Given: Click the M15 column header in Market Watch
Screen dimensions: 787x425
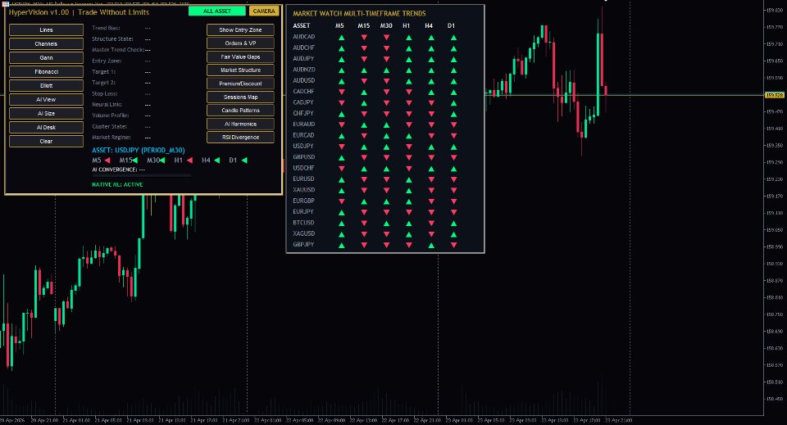Looking at the screenshot, I should click(363, 25).
